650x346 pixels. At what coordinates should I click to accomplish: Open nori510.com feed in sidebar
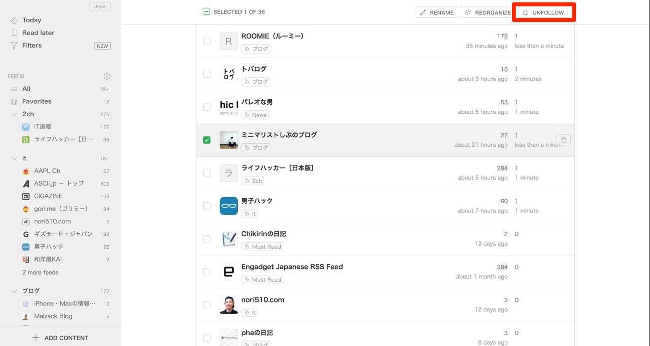click(x=52, y=221)
